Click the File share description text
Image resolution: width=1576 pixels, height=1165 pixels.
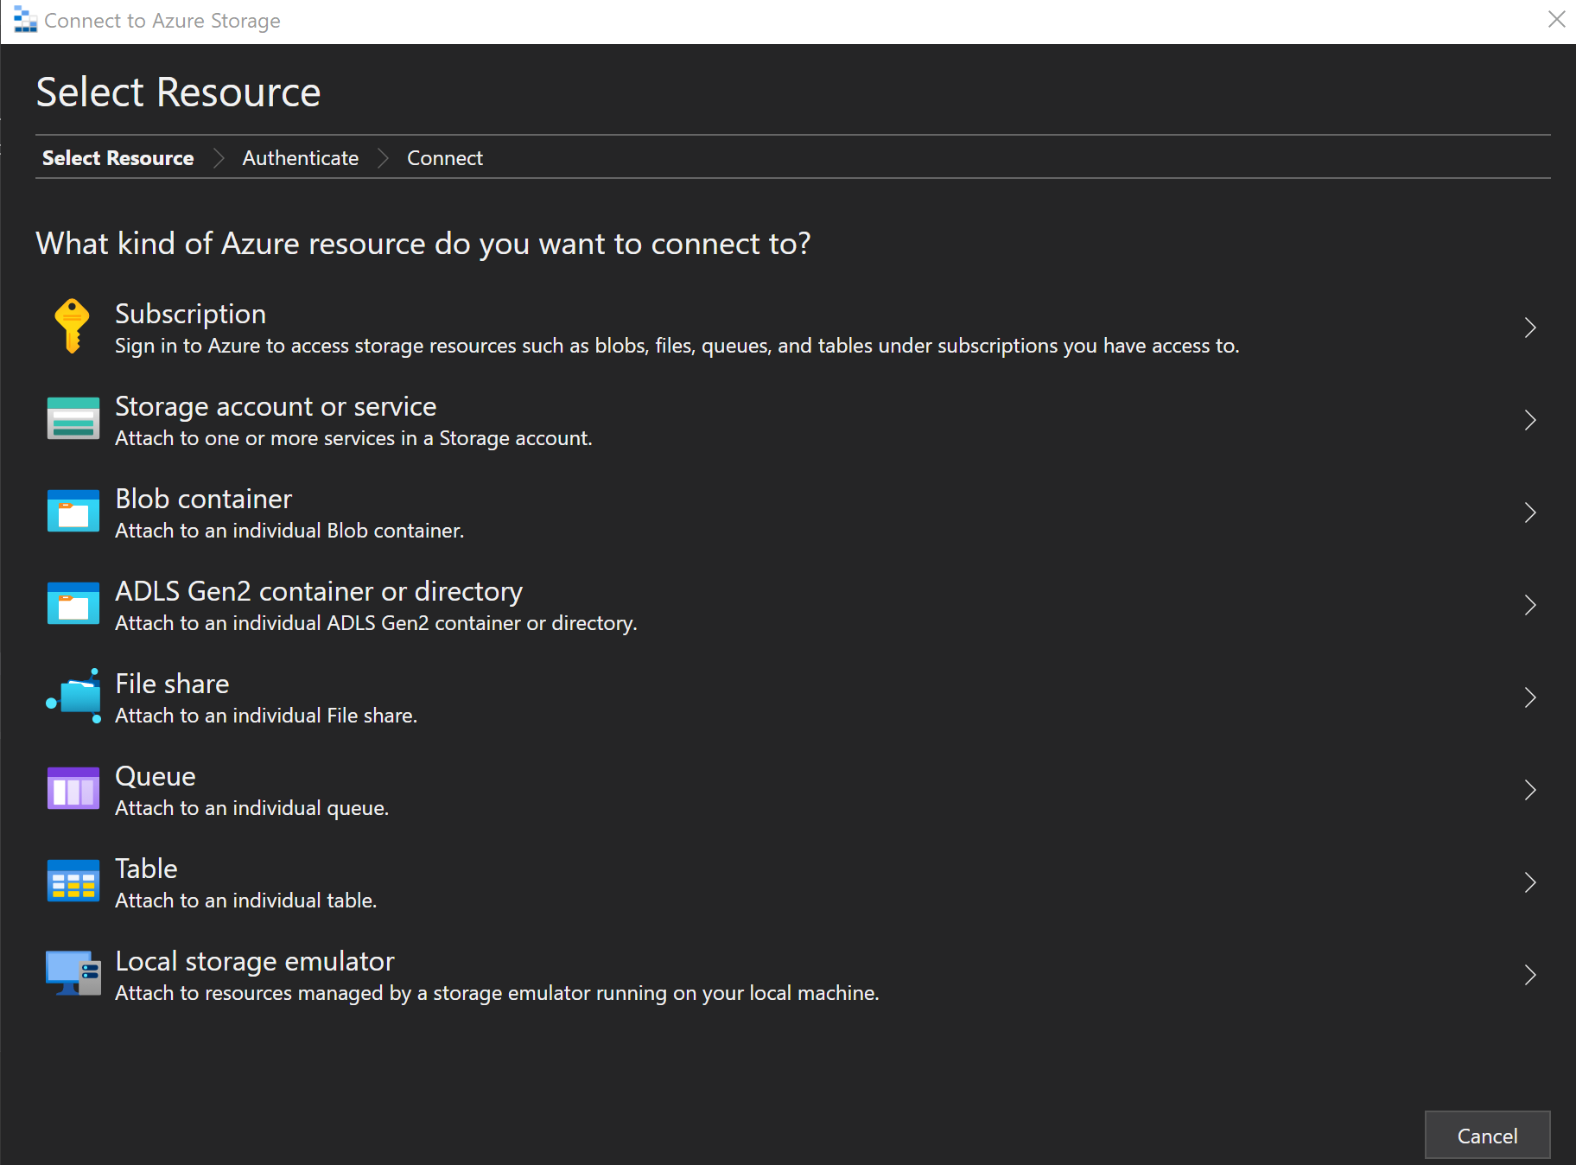266,716
